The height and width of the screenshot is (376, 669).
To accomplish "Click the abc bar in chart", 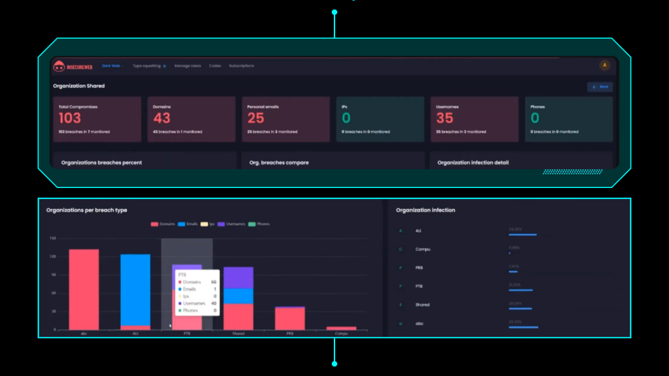I will [x=84, y=289].
